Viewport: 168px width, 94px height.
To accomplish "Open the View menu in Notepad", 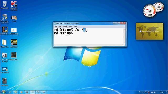I will 71,27.
